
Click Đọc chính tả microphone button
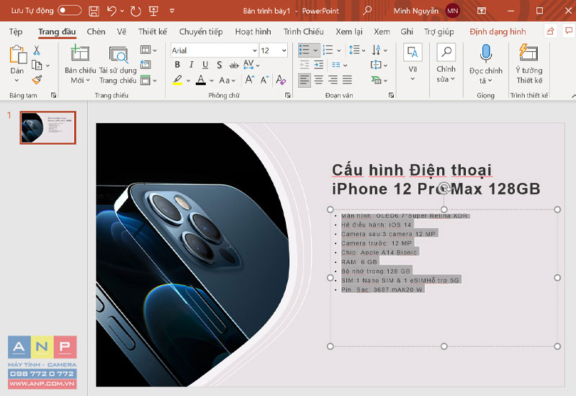[485, 64]
